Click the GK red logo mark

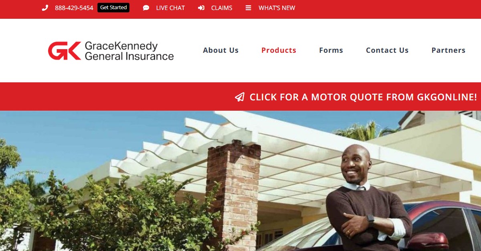pos(65,51)
